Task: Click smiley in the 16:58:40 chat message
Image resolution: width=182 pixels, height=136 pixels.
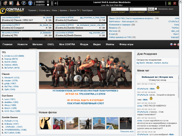Action: [151, 98]
